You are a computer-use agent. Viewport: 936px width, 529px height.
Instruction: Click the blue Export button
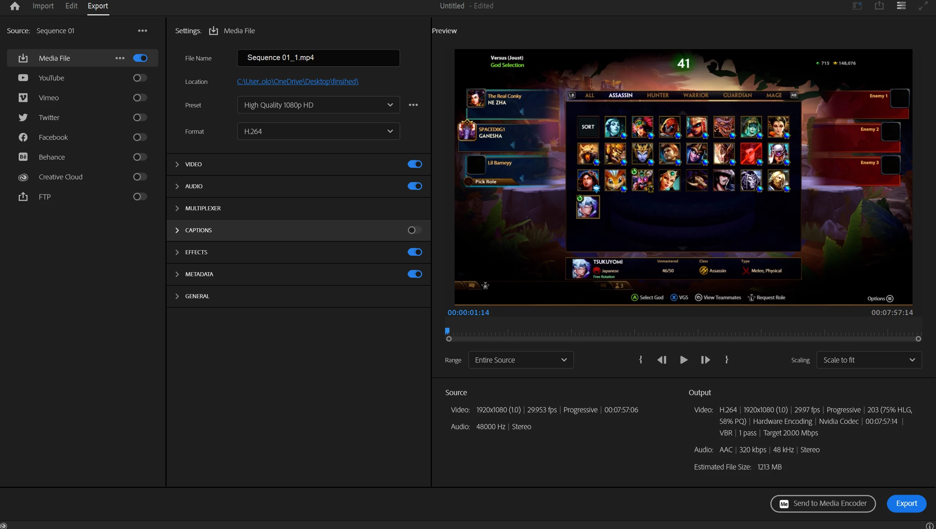(x=906, y=503)
